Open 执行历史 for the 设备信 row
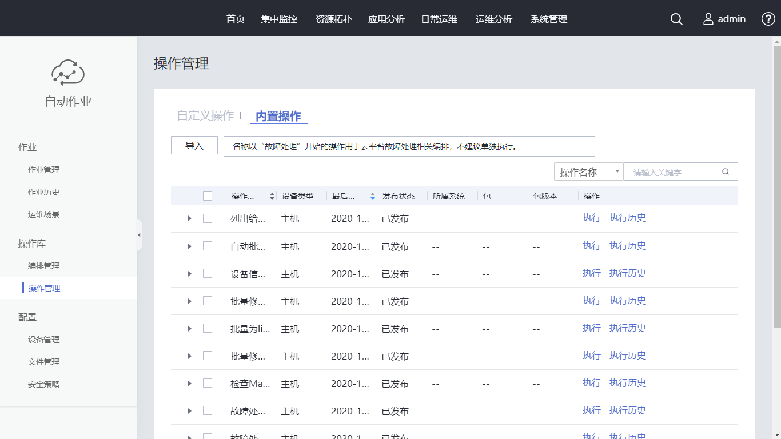The width and height of the screenshot is (781, 439). (x=627, y=273)
